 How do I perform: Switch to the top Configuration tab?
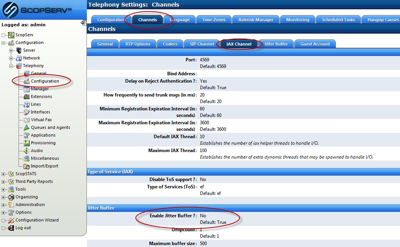click(x=111, y=20)
